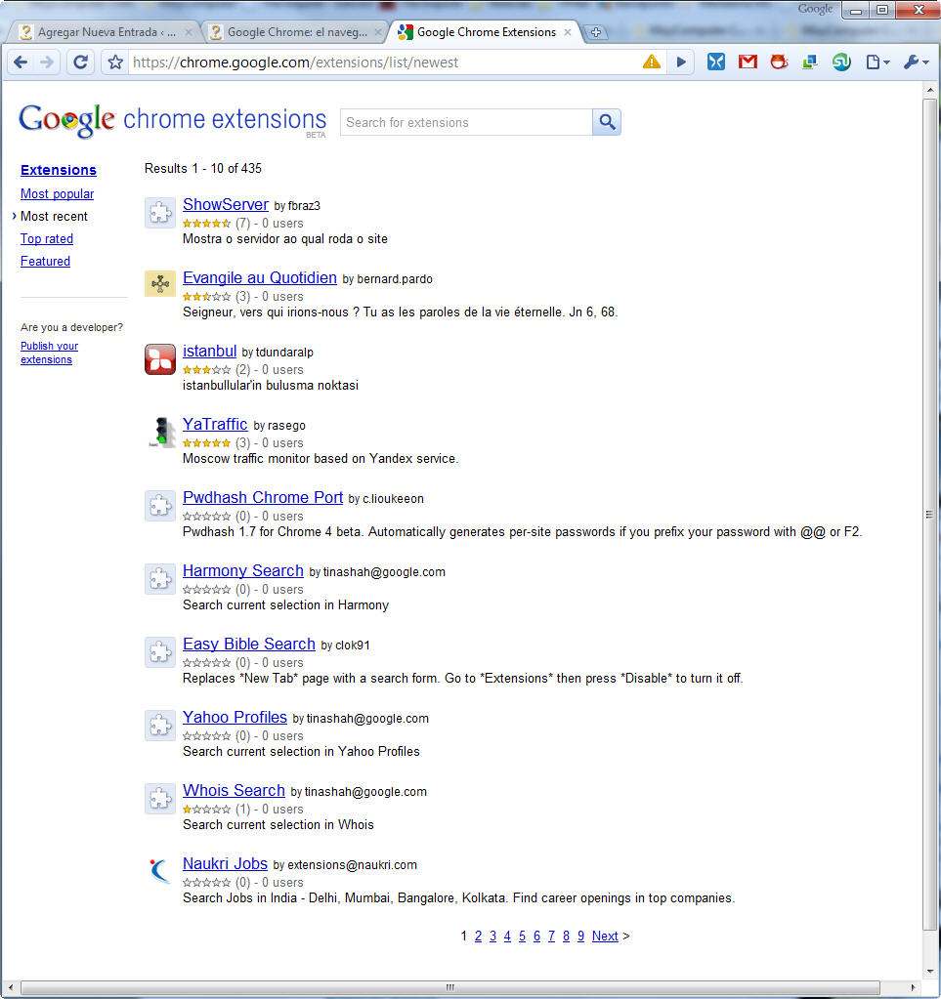This screenshot has width=941, height=999.
Task: Bookmark this page using the star icon
Action: [x=115, y=62]
